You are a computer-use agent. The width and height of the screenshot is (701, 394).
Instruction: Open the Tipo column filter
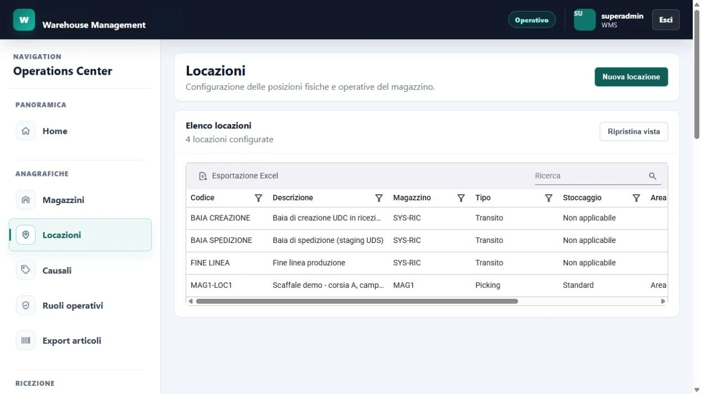coord(549,198)
